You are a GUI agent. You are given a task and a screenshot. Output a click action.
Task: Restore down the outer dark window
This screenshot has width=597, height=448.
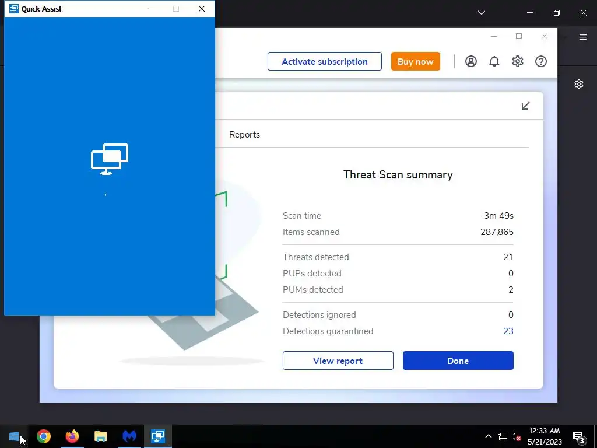click(x=557, y=13)
